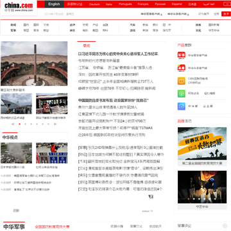Expand the language list dropdown arrow

227,4
